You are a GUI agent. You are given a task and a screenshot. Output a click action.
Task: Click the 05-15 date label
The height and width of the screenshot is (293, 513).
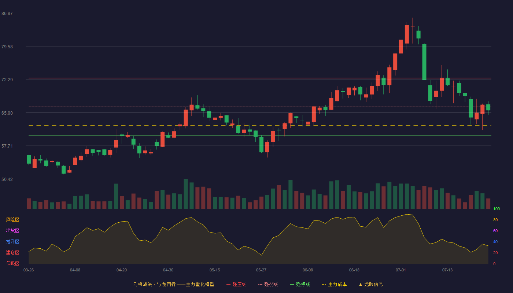(215, 270)
